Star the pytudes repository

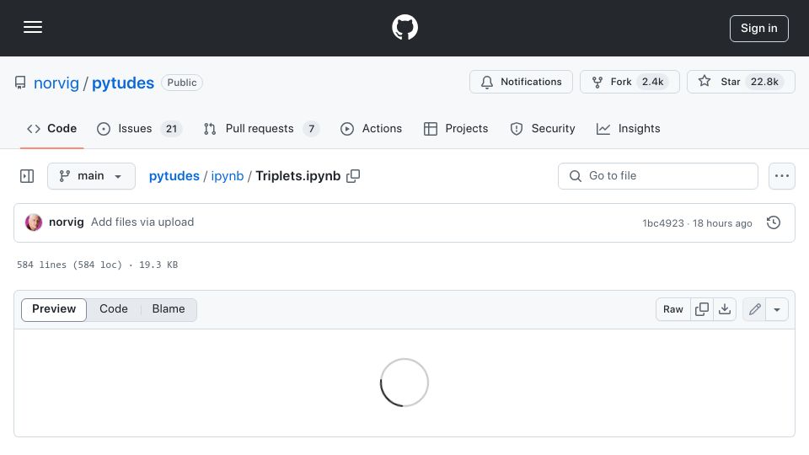pyautogui.click(x=741, y=82)
